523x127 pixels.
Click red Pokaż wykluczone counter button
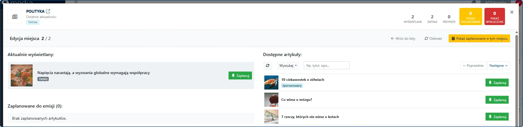point(495,17)
